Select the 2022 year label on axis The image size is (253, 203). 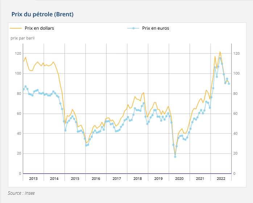[x=221, y=178]
